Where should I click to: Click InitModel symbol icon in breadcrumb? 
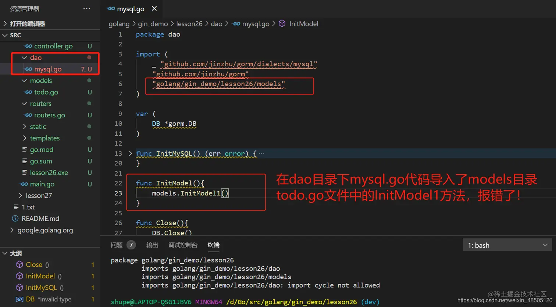[x=282, y=23]
